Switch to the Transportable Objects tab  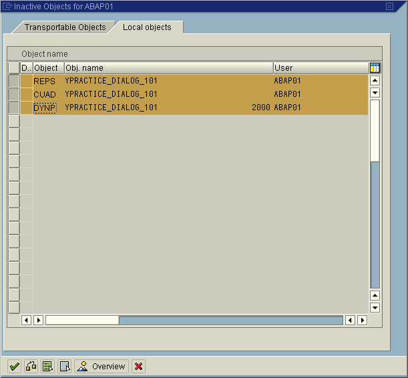coord(65,27)
